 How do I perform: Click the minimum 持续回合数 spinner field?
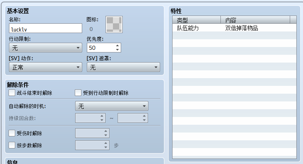90,118
